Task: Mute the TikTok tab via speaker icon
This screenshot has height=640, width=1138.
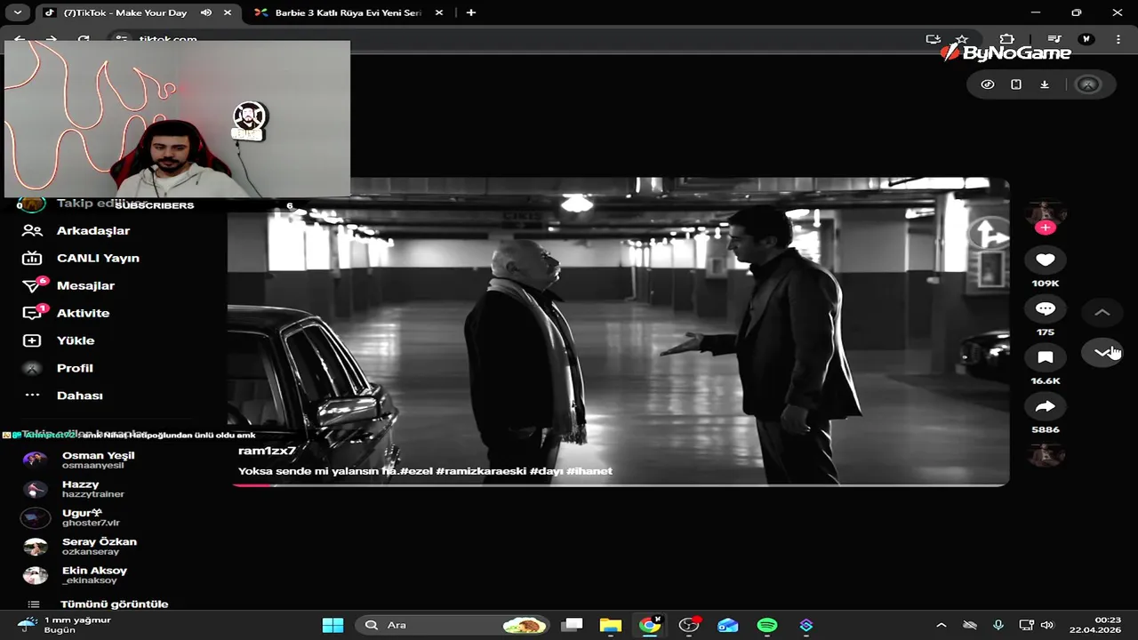Action: [206, 12]
